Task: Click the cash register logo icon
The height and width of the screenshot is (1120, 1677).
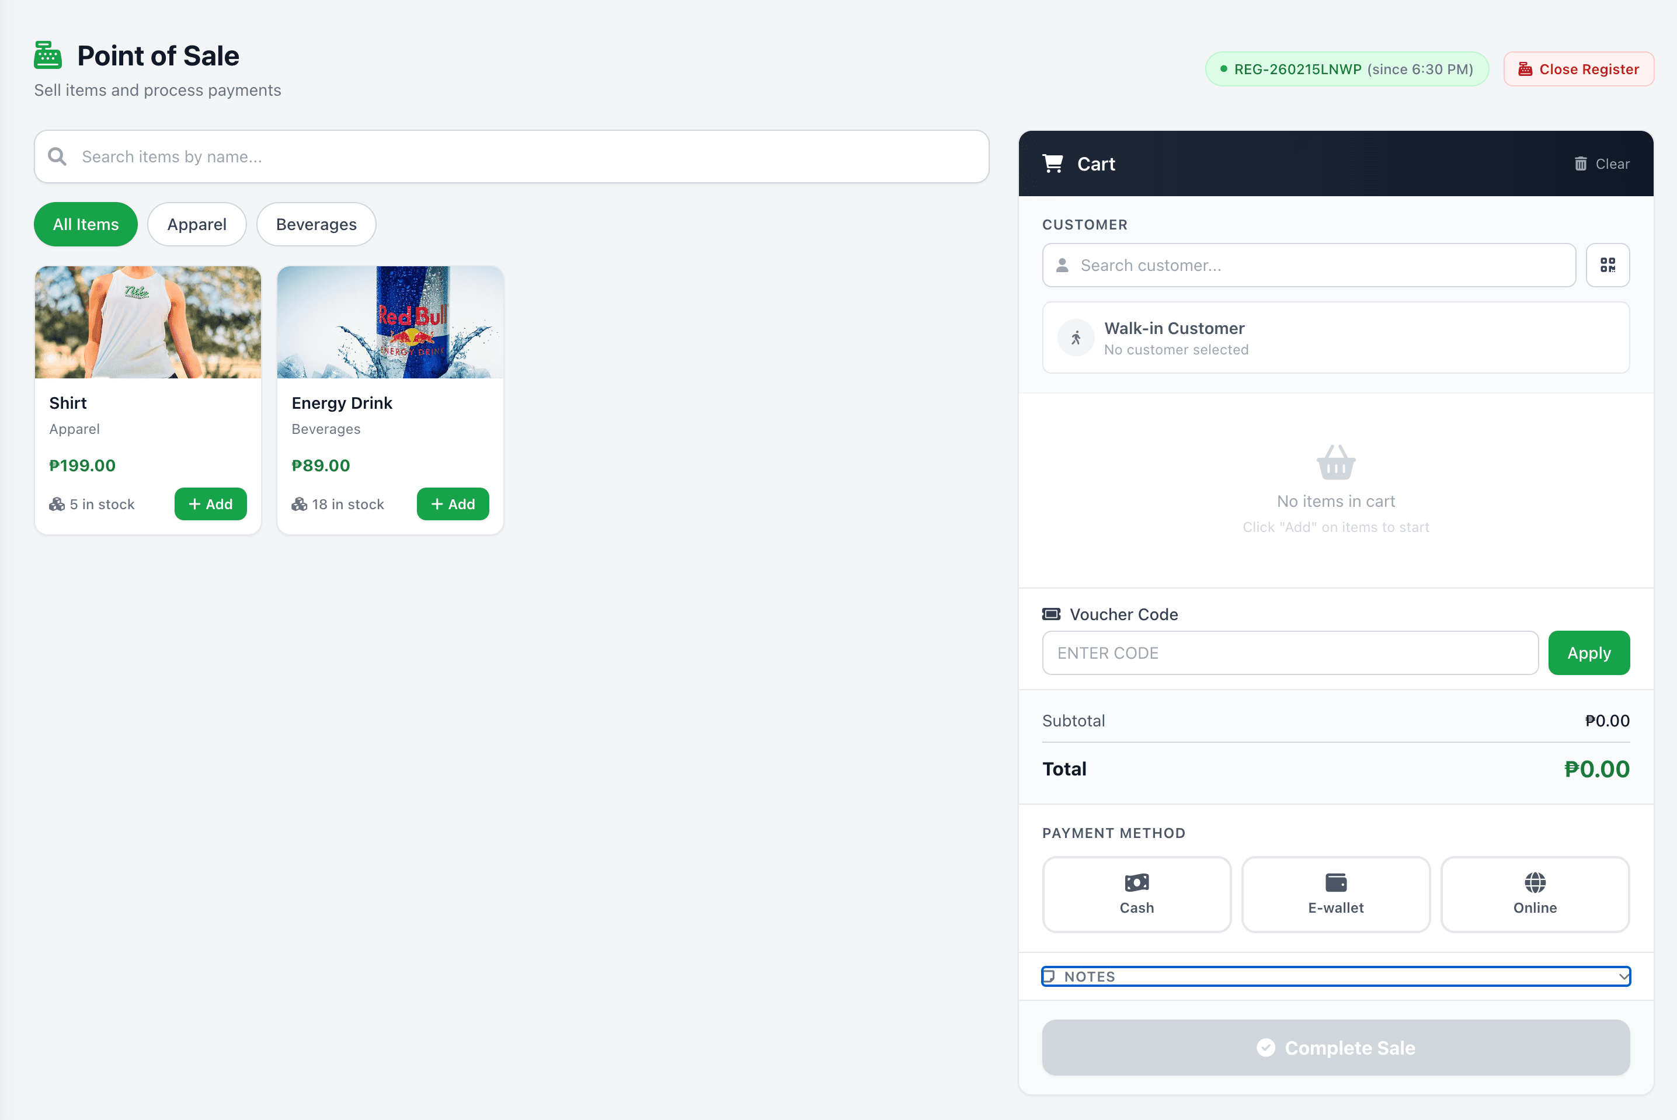Action: 48,55
